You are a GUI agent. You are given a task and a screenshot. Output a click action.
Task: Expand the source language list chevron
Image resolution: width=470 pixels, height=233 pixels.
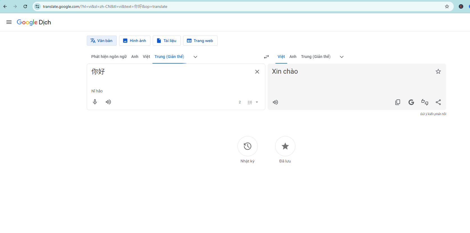pyautogui.click(x=195, y=57)
